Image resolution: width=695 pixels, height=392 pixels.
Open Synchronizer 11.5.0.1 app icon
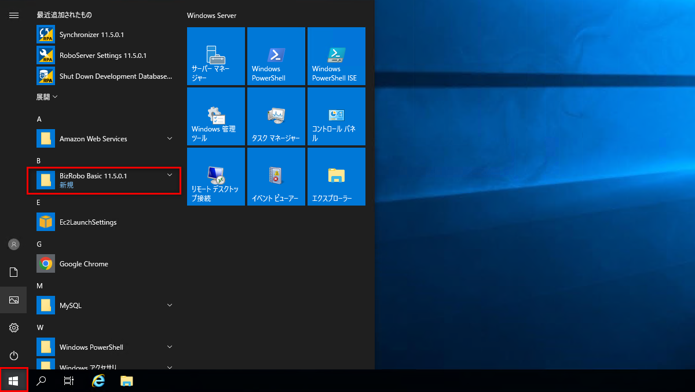46,35
